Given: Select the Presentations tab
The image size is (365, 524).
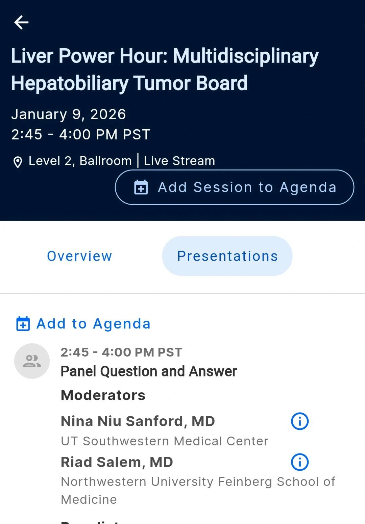Looking at the screenshot, I should click(227, 256).
